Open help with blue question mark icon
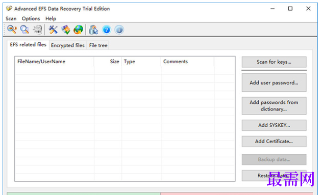324x195 pixels. pyautogui.click(x=107, y=30)
